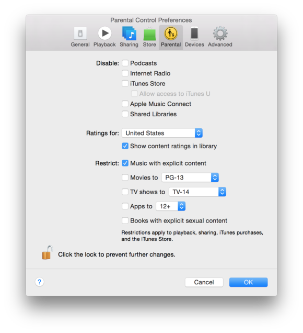Uncheck Show content ratings in library
The image size is (303, 333).
(125, 146)
